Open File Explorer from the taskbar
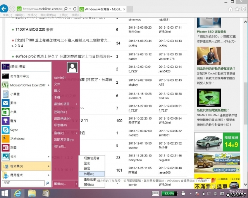The width and height of the screenshot is (248, 198). point(32,193)
